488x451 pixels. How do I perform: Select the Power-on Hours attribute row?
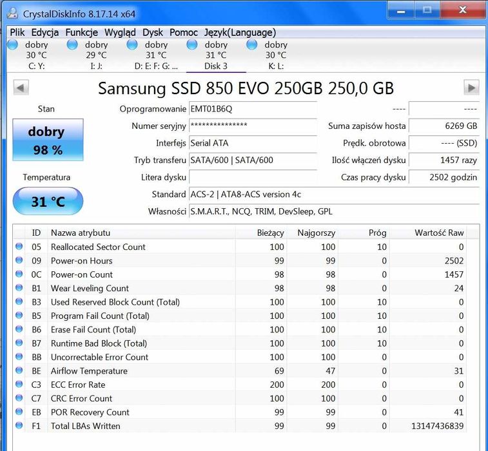tap(240, 261)
